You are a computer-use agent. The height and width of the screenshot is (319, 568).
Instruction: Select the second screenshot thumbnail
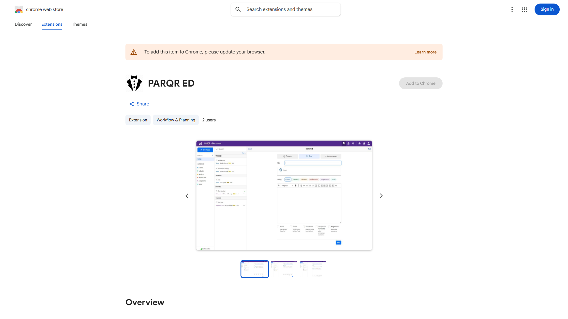coord(284,269)
